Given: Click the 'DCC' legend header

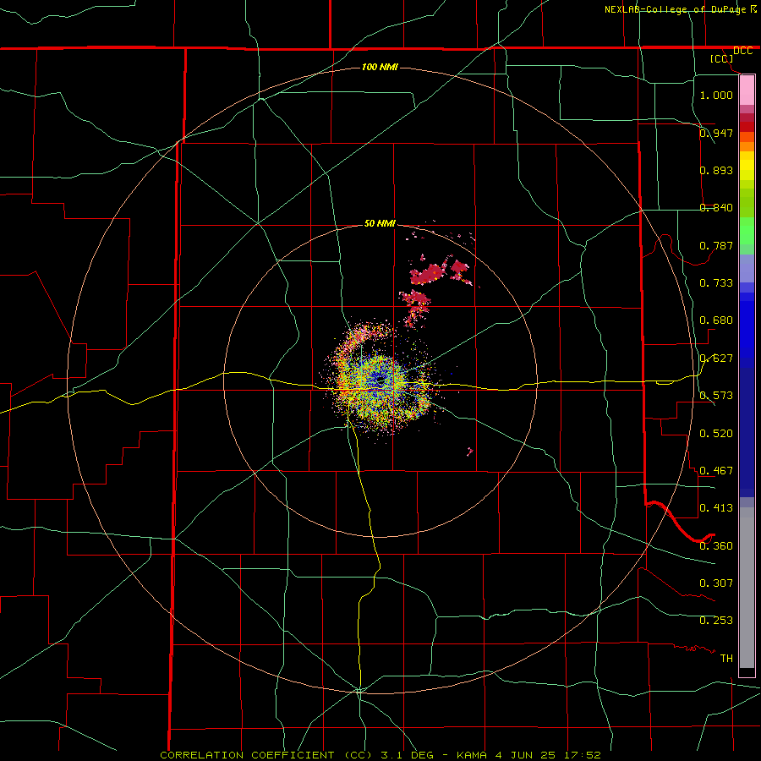Looking at the screenshot, I should pos(742,51).
